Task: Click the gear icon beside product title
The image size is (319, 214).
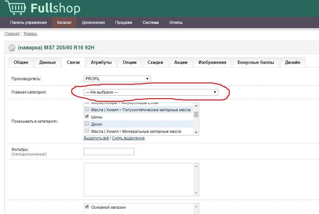Action: tap(12, 48)
